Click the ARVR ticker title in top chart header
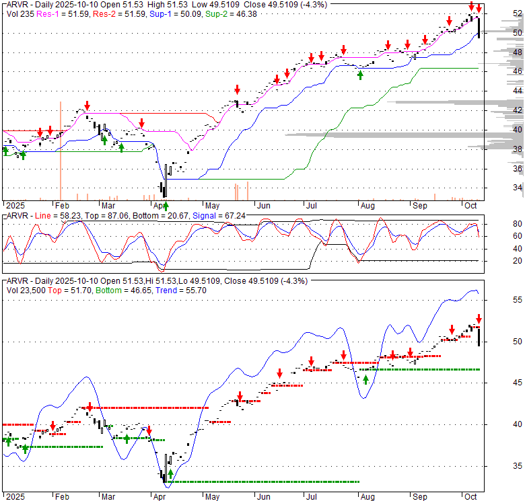The image size is (525, 501). [18, 4]
